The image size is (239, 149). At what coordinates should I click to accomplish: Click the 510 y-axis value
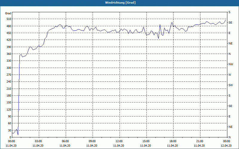point(9,19)
